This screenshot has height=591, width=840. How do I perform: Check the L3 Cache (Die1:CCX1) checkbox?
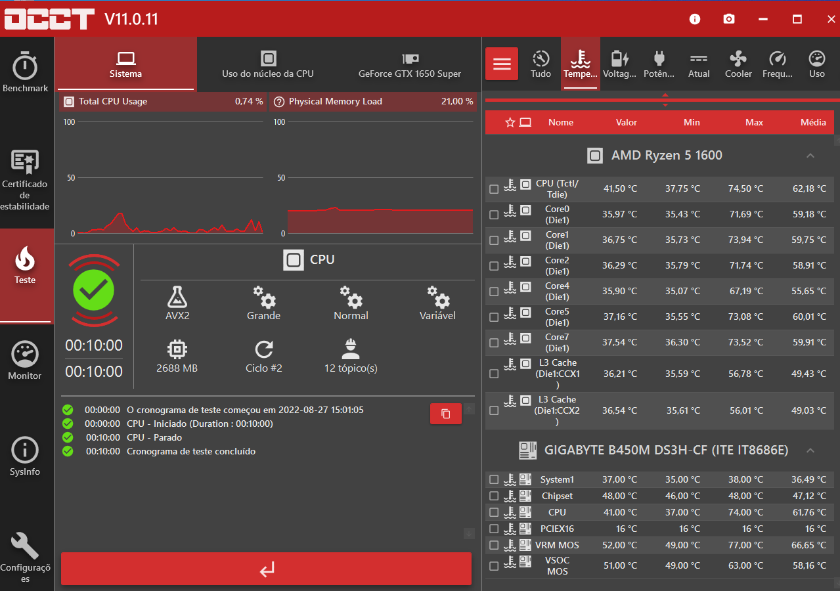coord(494,374)
